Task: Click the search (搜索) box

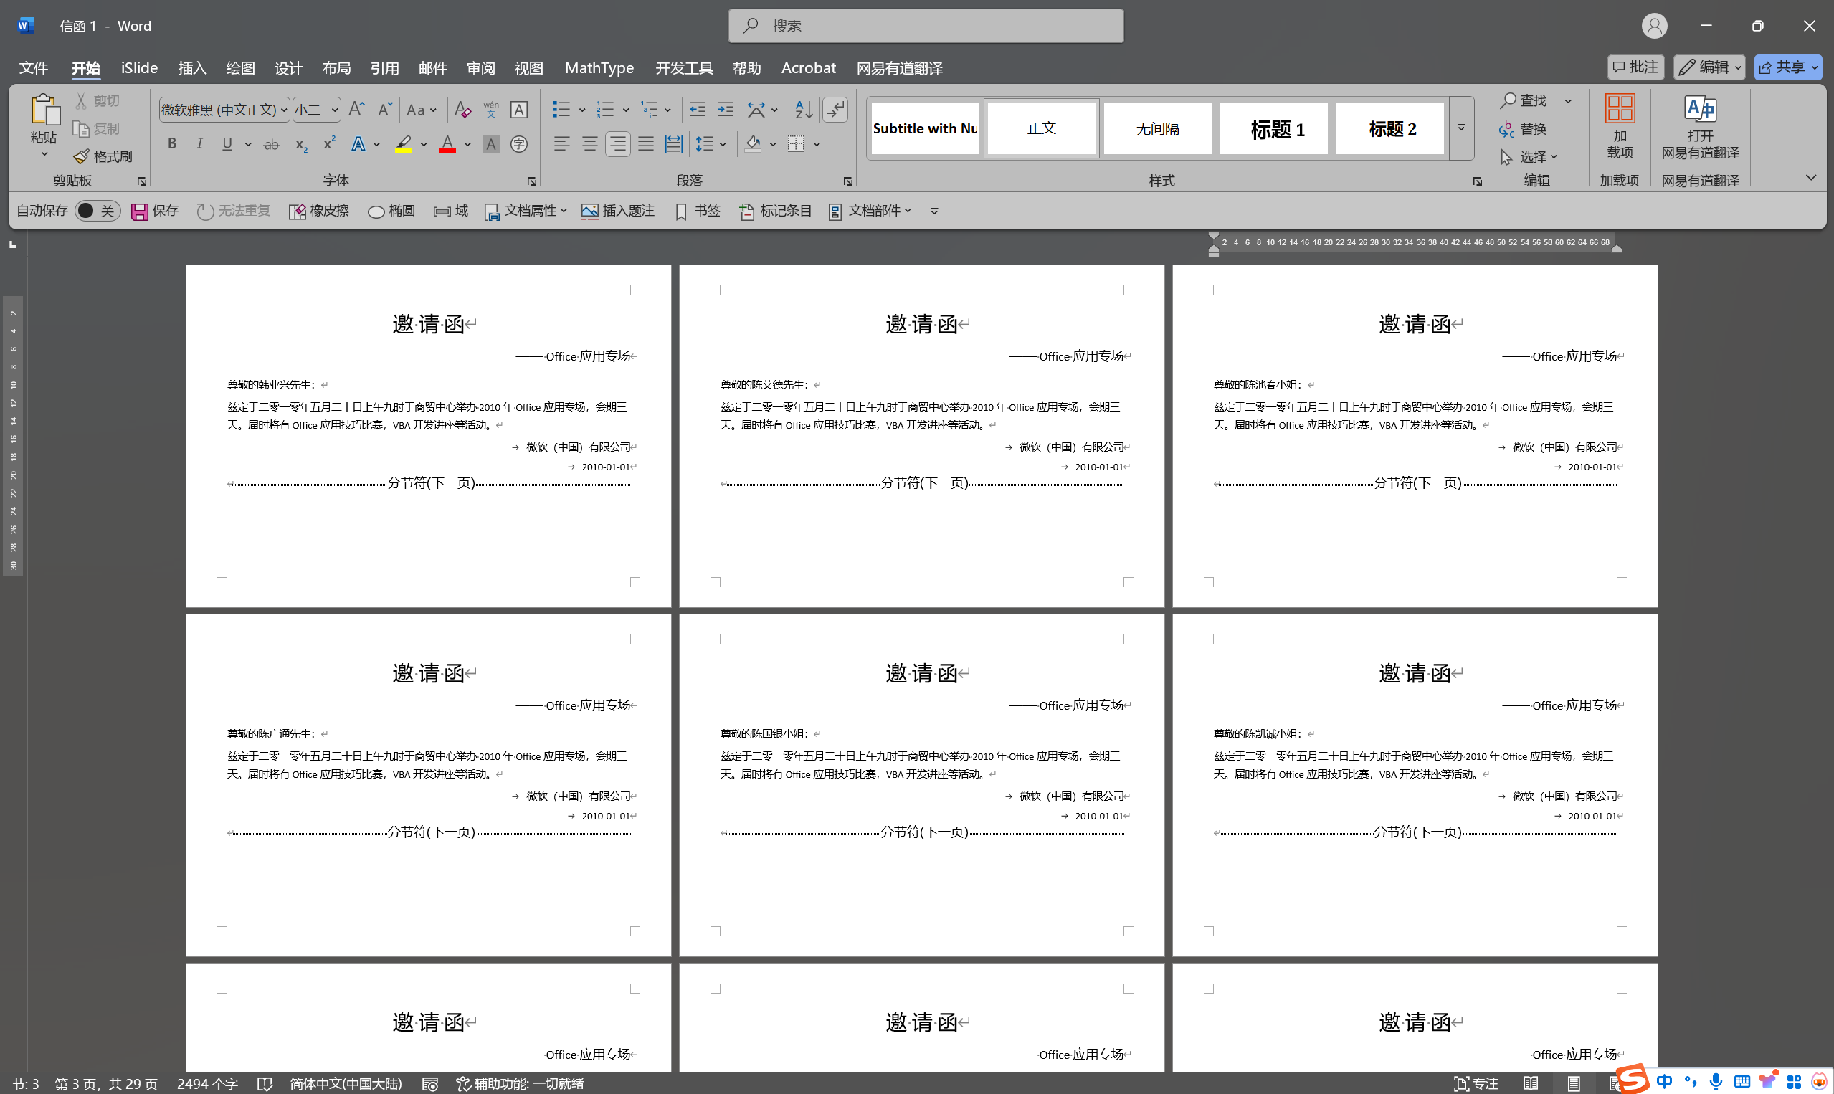Action: pos(926,26)
